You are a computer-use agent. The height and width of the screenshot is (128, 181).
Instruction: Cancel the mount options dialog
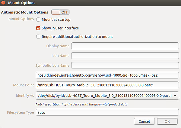coord(144,121)
